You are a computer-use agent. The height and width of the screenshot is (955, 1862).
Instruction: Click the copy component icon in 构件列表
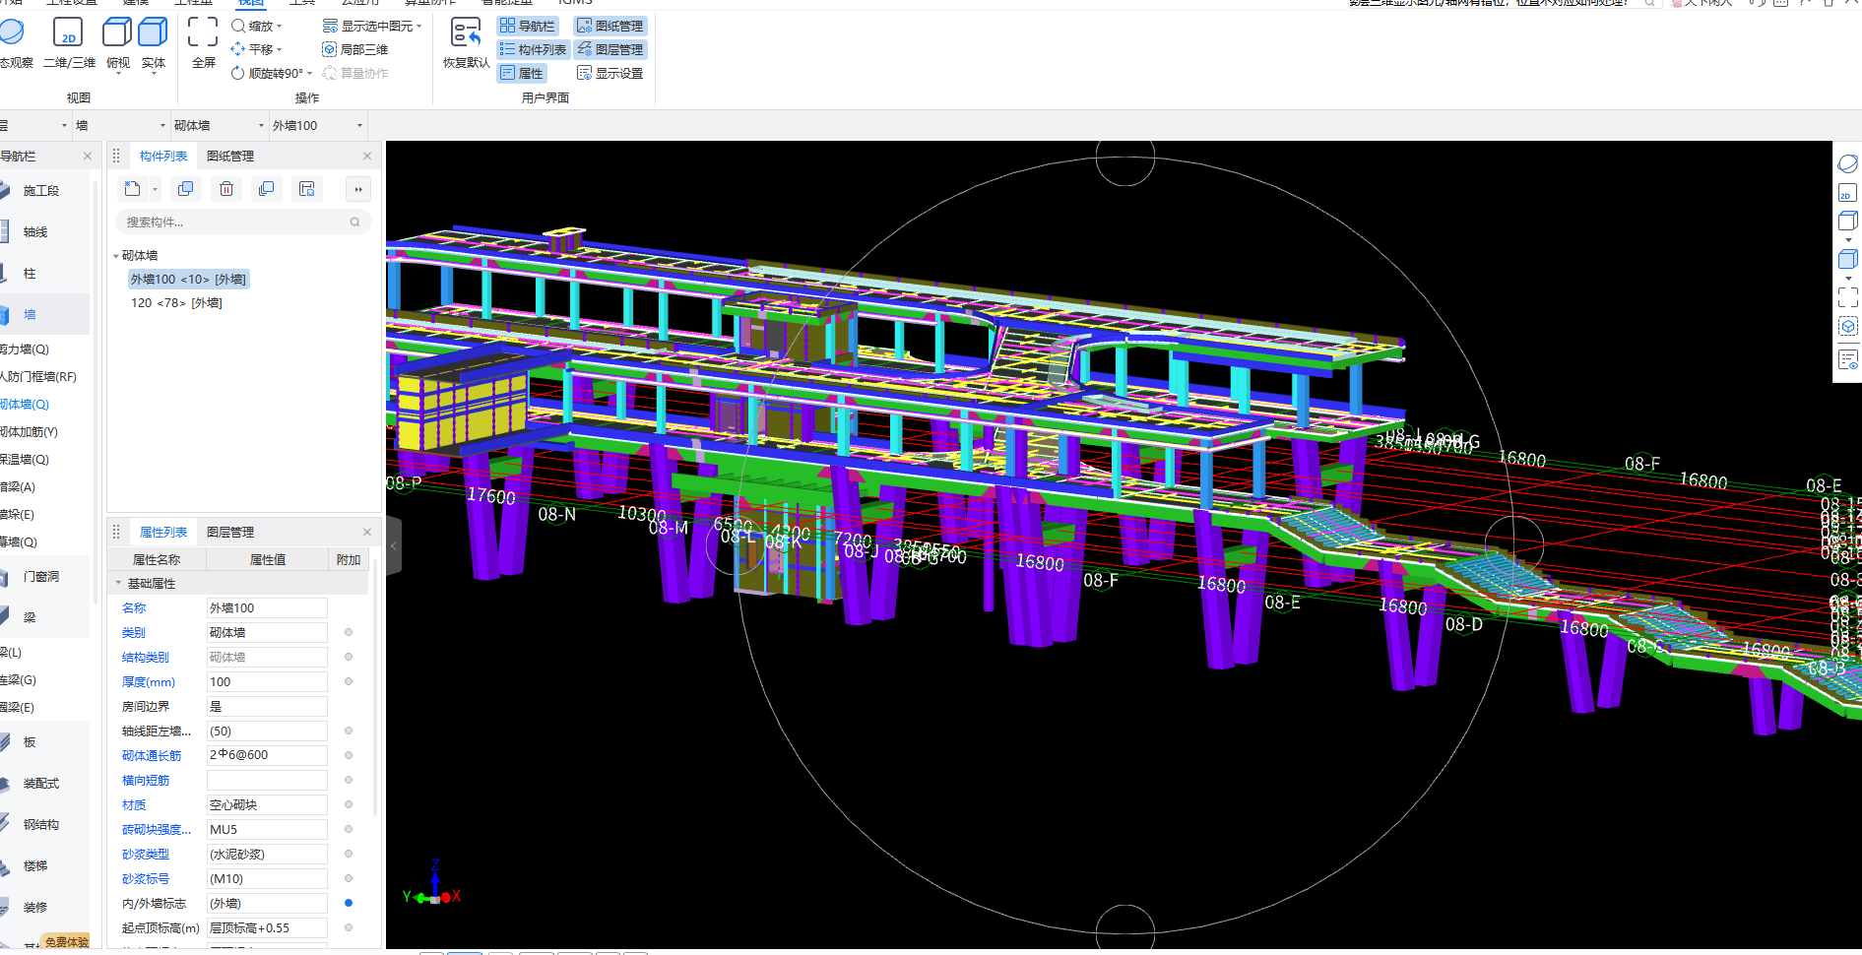click(185, 189)
